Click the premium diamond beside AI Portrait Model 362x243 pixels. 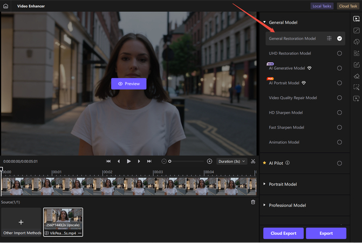coord(304,83)
